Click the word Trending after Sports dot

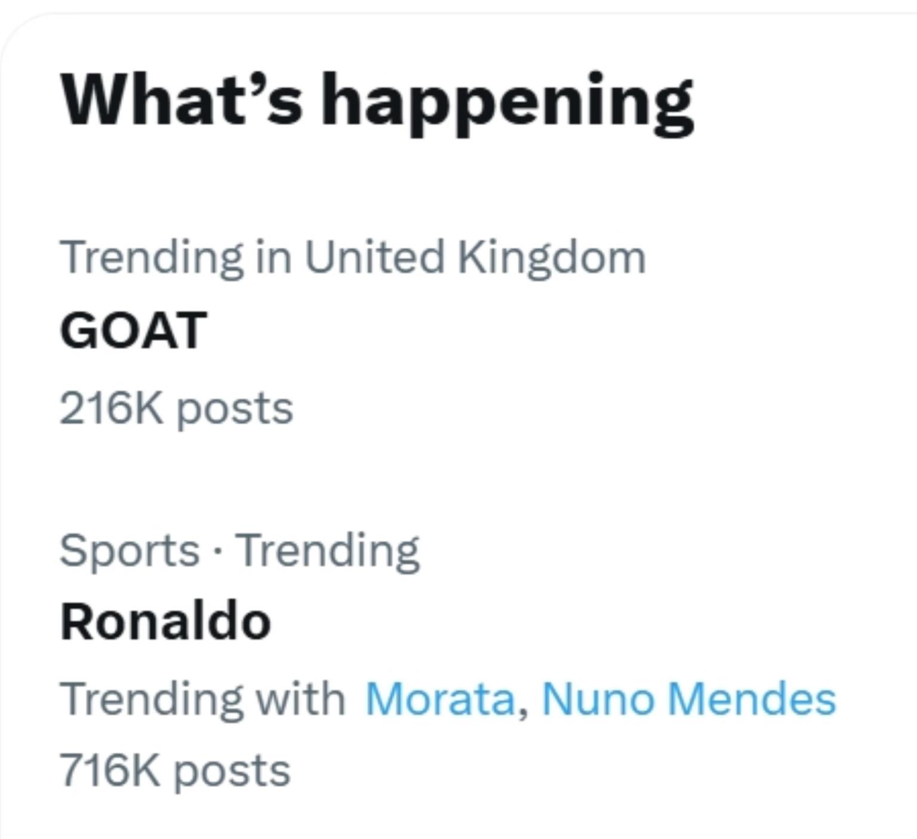click(328, 550)
